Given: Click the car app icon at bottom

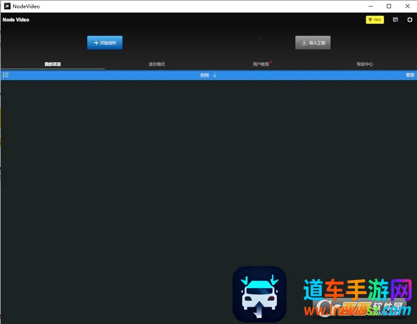Looking at the screenshot, I should tap(259, 294).
